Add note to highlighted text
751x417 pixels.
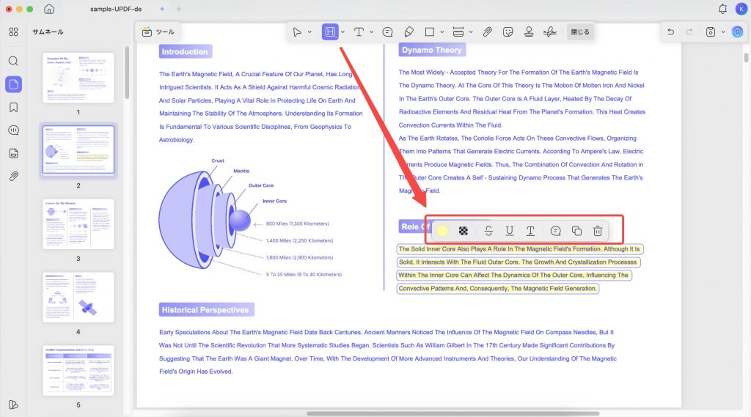click(556, 232)
